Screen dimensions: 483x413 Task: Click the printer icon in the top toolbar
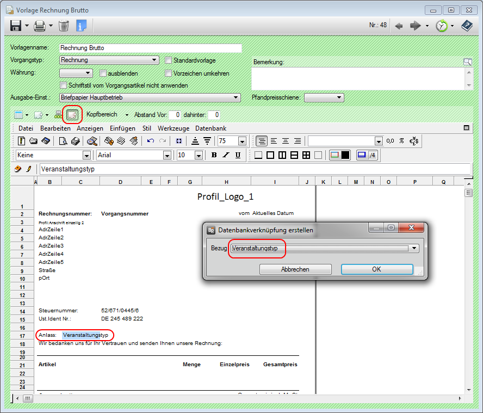click(40, 26)
